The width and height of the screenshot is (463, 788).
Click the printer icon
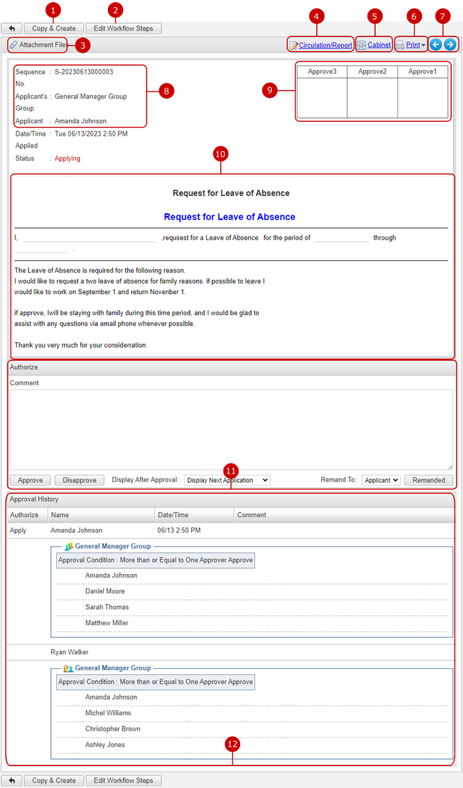coord(400,45)
